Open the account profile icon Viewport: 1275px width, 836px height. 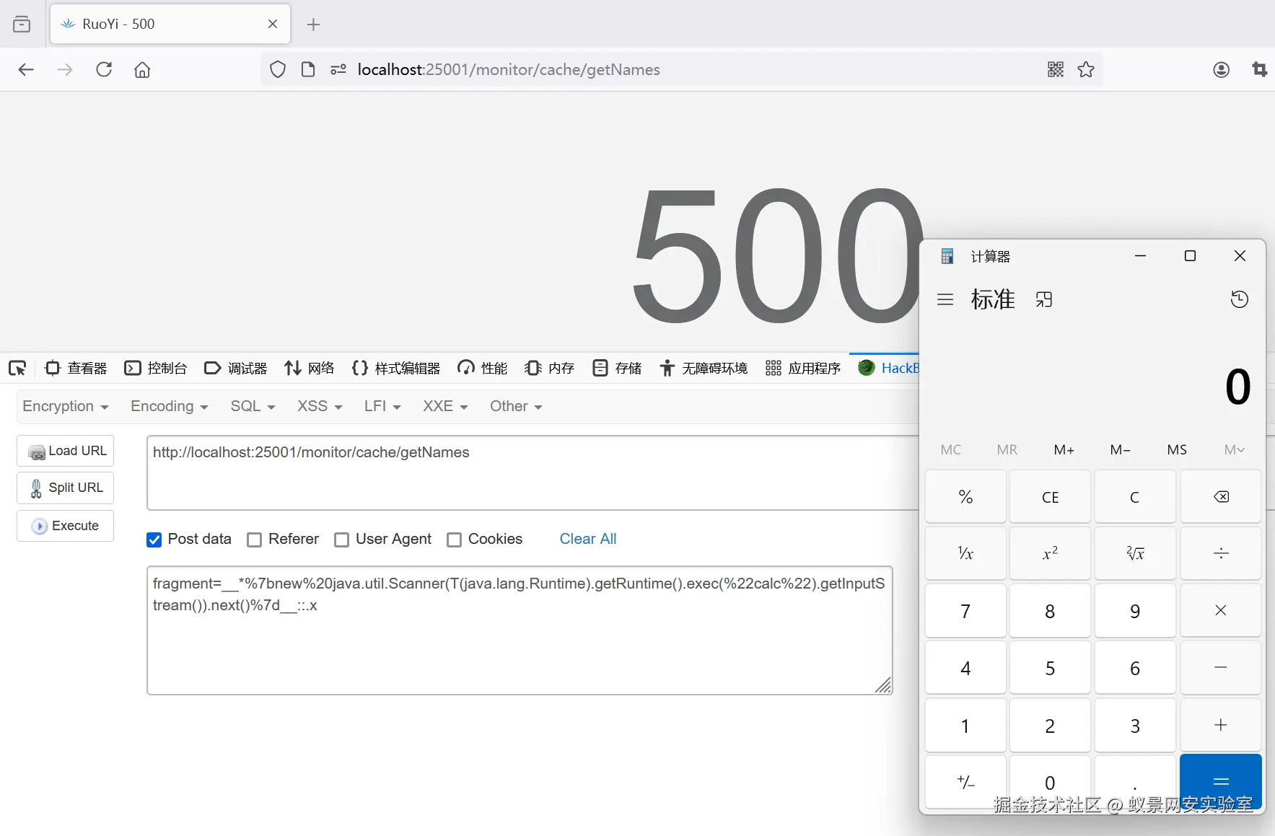point(1221,69)
